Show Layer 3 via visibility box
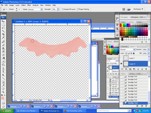The width and height of the screenshot is (151, 113). click(121, 58)
